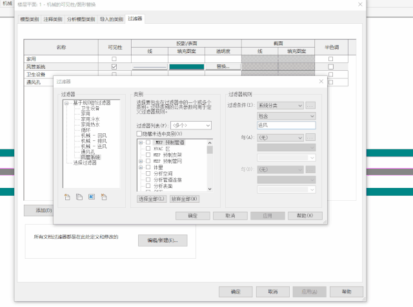Click the projection line override cell for 风管系统

(150, 67)
